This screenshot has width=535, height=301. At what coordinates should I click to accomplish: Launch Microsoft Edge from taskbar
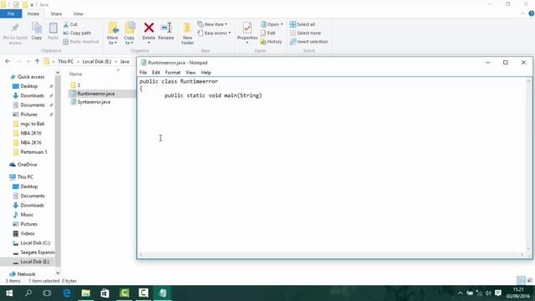67,293
